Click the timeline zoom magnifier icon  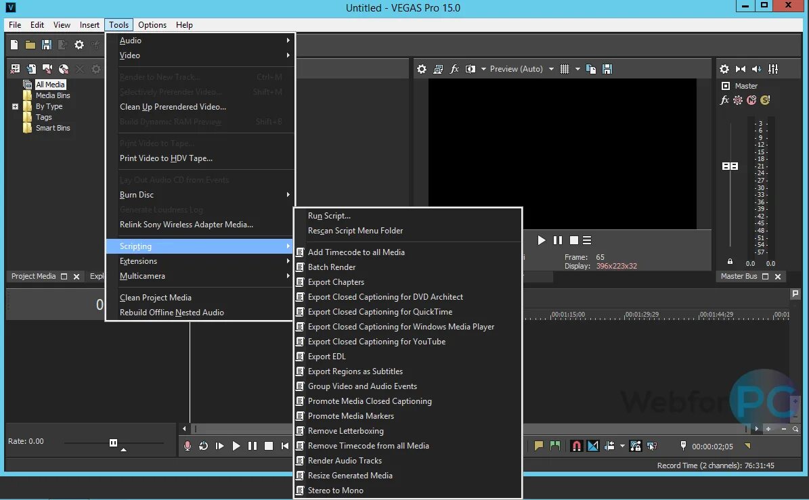tap(795, 429)
